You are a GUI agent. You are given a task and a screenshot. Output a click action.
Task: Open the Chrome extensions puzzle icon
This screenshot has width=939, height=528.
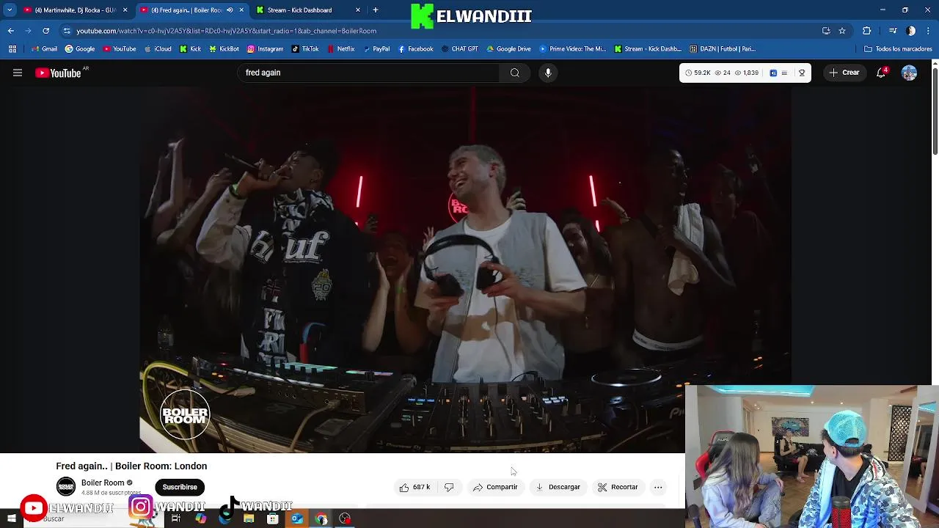click(x=867, y=31)
